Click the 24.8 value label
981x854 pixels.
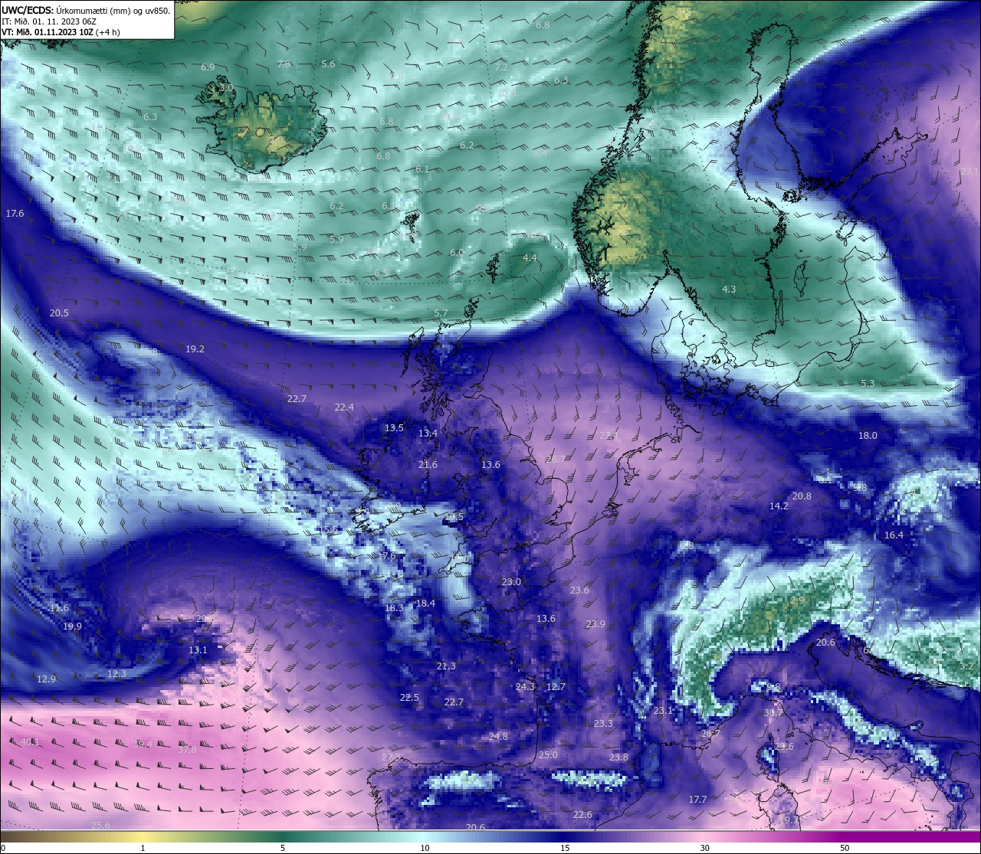click(x=498, y=737)
